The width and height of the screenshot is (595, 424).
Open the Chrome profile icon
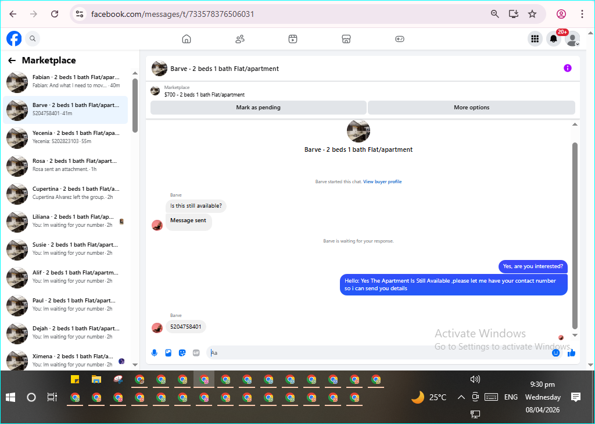[561, 14]
